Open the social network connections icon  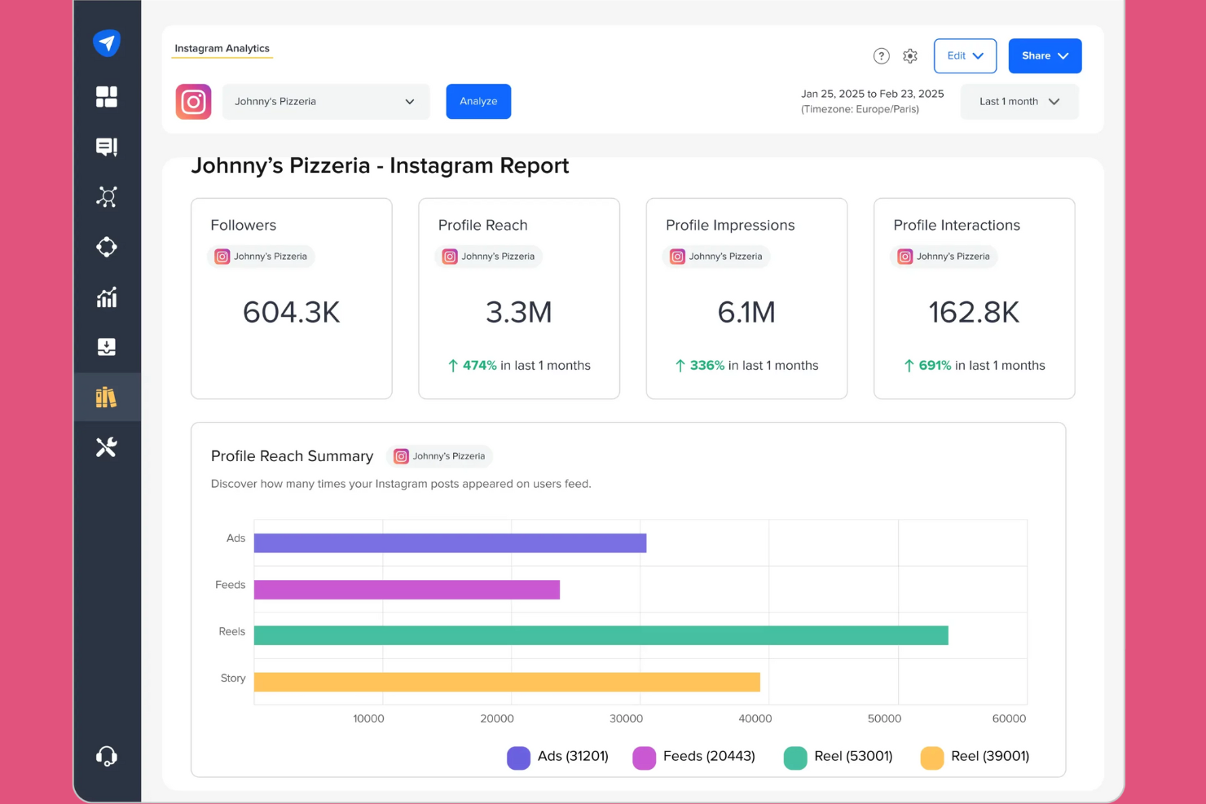pos(107,196)
